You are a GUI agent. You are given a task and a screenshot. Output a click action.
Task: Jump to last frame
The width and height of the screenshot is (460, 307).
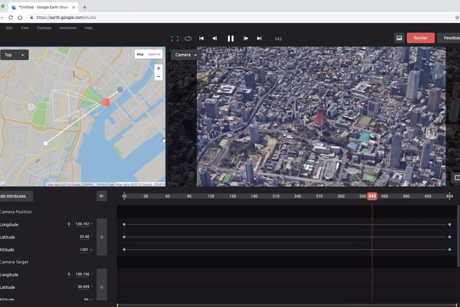(259, 38)
